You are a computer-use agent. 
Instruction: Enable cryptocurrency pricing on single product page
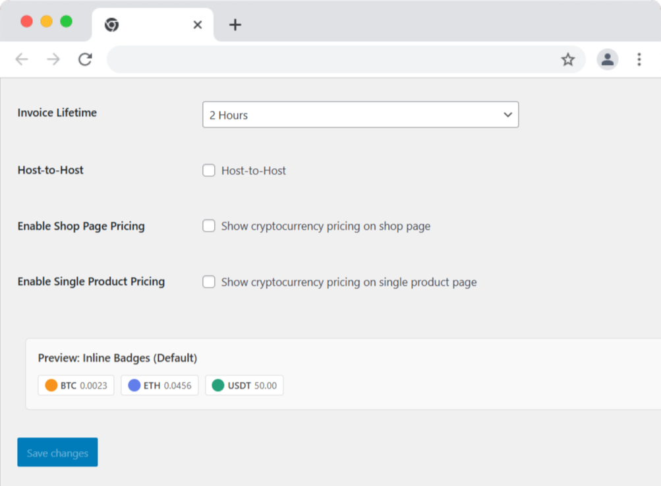click(x=209, y=282)
